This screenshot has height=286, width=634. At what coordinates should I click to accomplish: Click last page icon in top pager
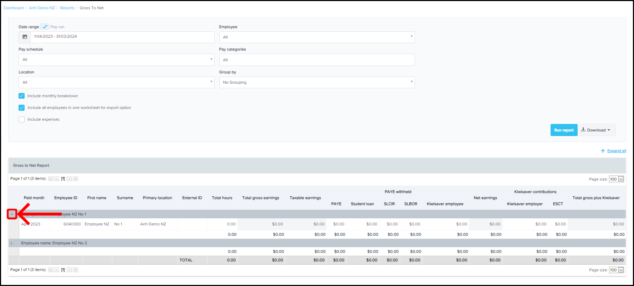click(x=75, y=179)
